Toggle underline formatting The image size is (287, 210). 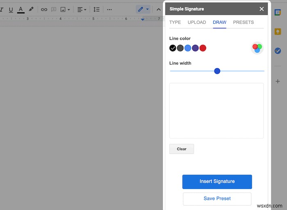[x=11, y=9]
